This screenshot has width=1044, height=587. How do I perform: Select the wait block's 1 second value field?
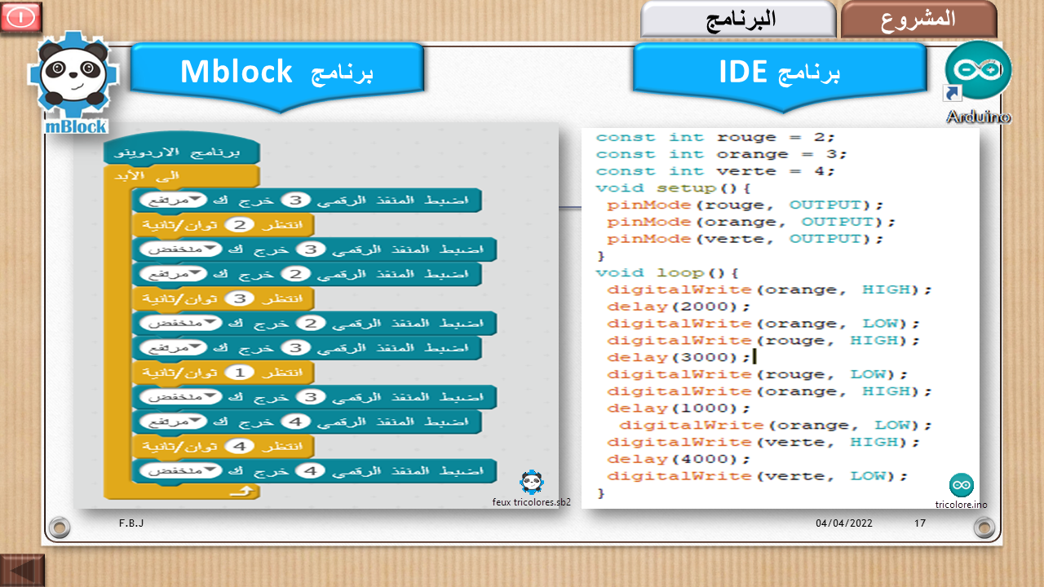(240, 373)
